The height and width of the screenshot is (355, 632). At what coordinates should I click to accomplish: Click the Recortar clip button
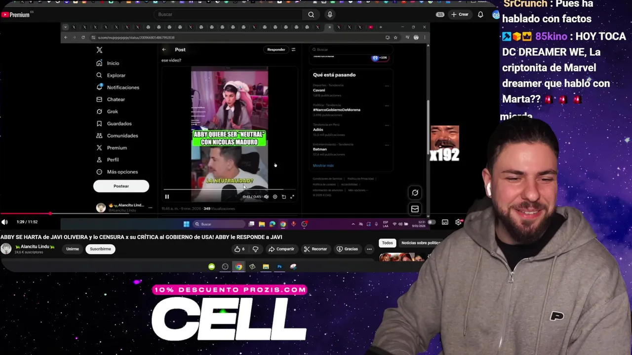coord(316,249)
